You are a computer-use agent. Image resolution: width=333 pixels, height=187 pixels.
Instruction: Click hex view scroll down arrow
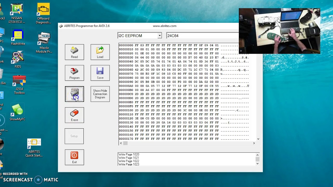pos(258,139)
